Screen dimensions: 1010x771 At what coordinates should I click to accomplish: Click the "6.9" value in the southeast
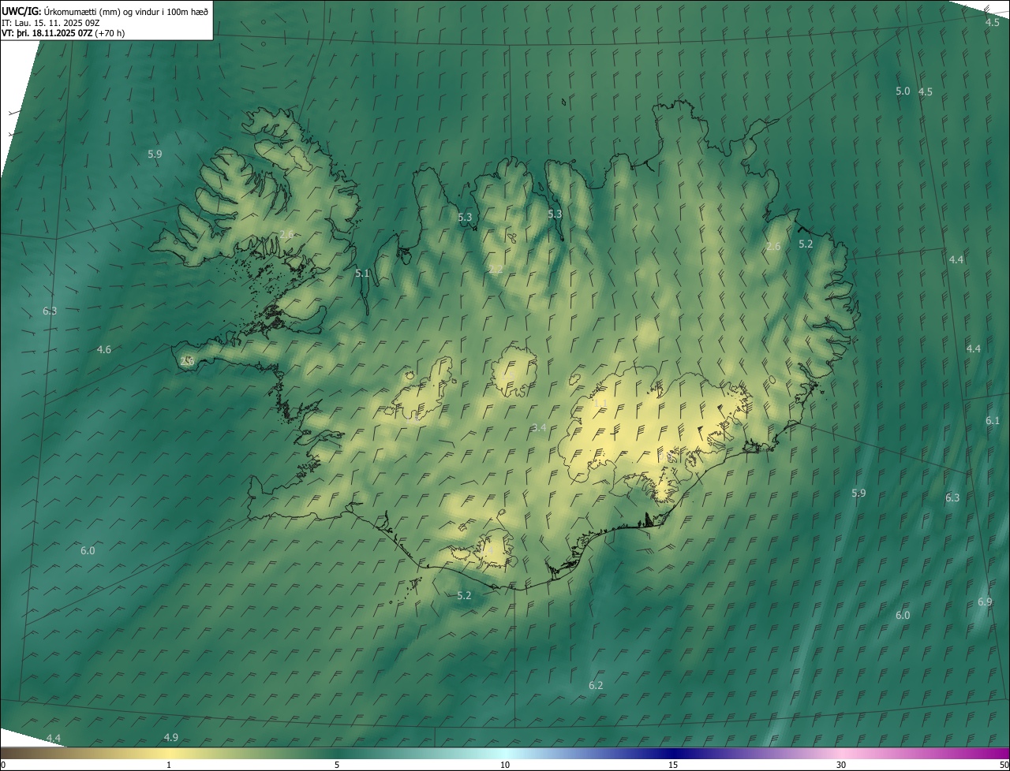coord(985,602)
